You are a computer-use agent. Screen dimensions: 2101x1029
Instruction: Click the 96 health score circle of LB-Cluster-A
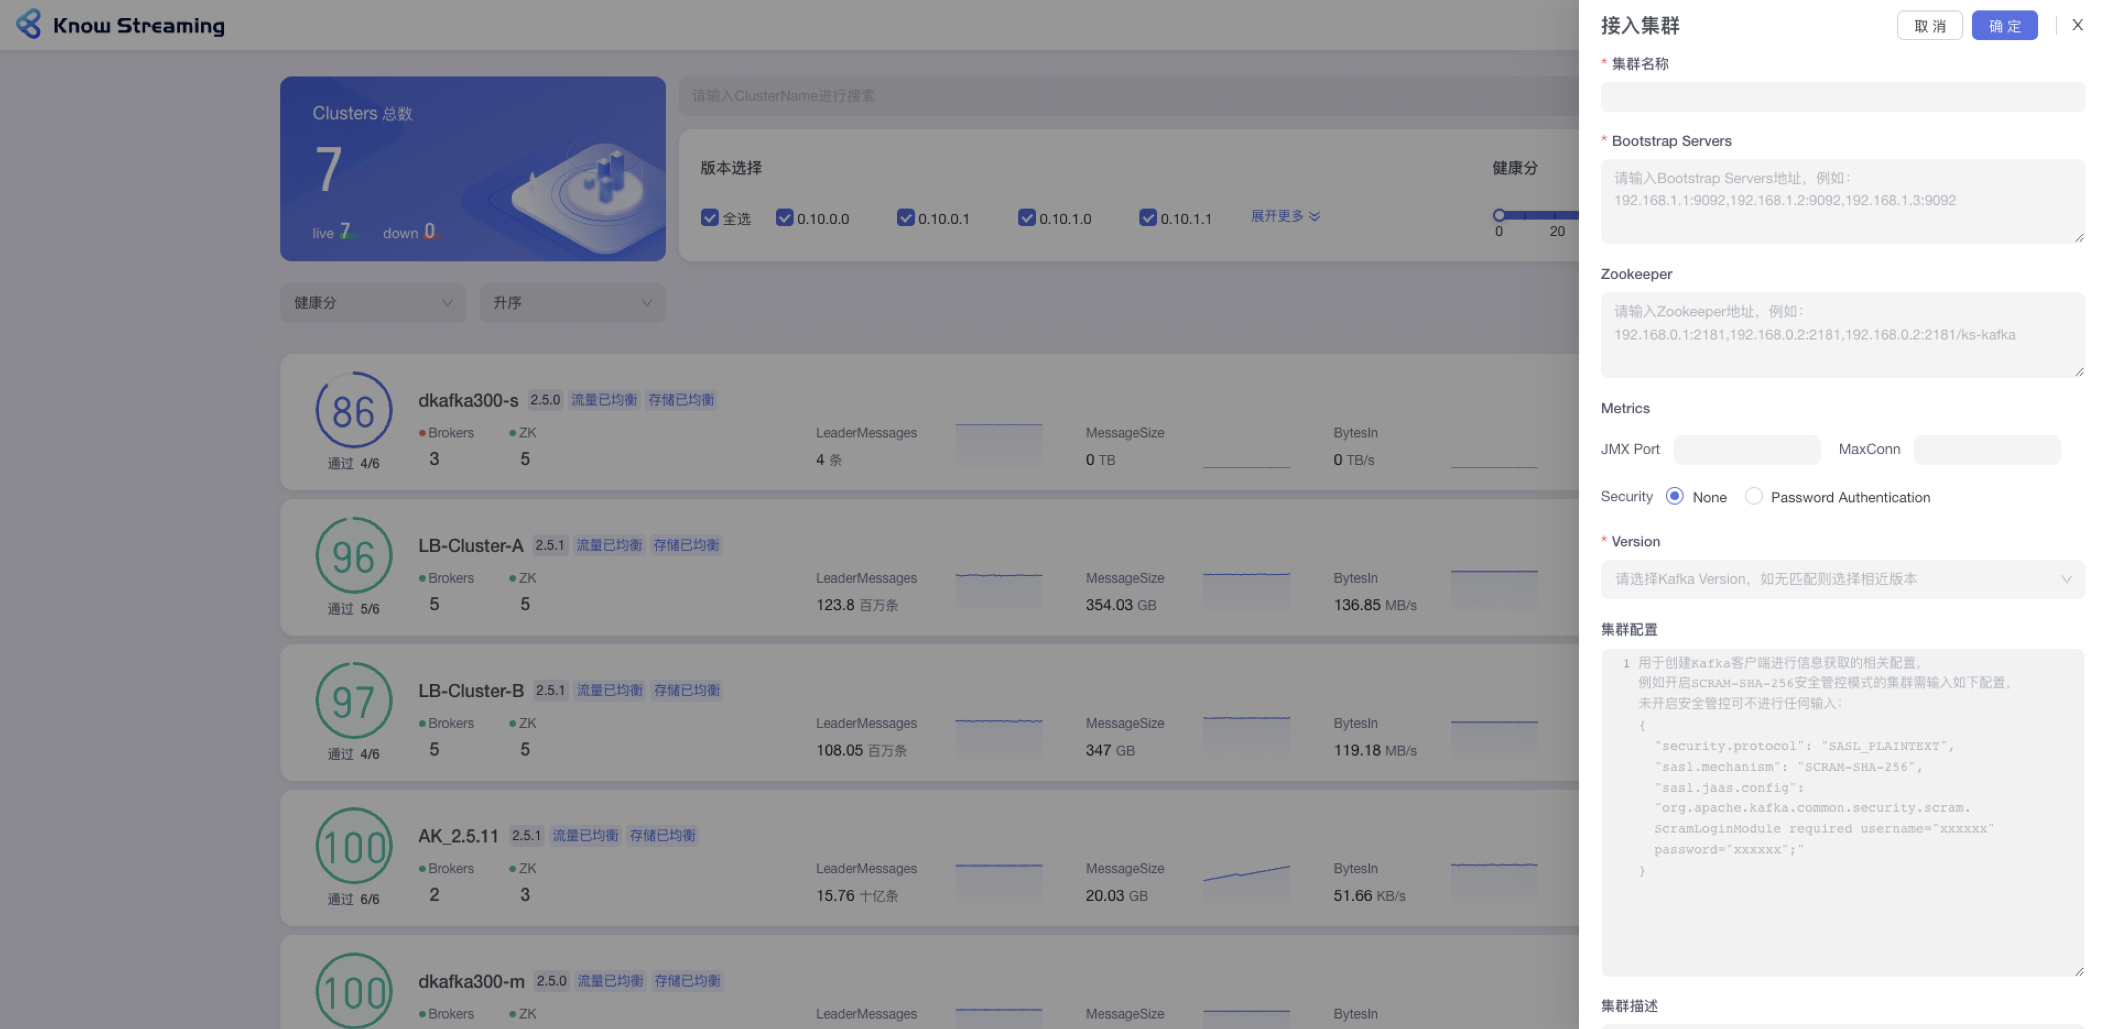click(353, 556)
